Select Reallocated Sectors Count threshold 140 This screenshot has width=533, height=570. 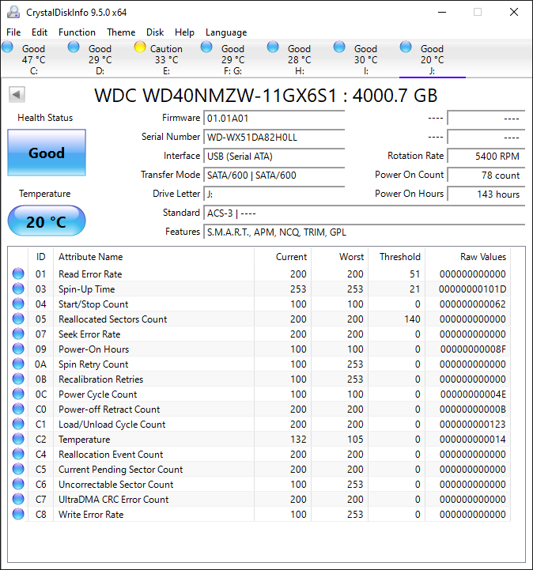[x=412, y=319]
